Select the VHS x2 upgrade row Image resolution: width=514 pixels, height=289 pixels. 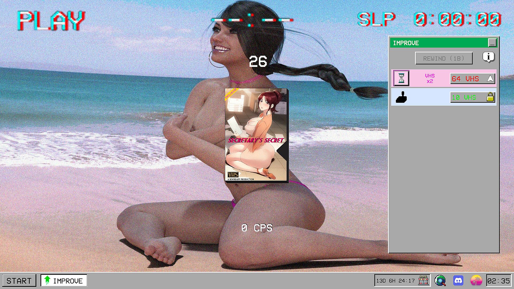coord(429,78)
